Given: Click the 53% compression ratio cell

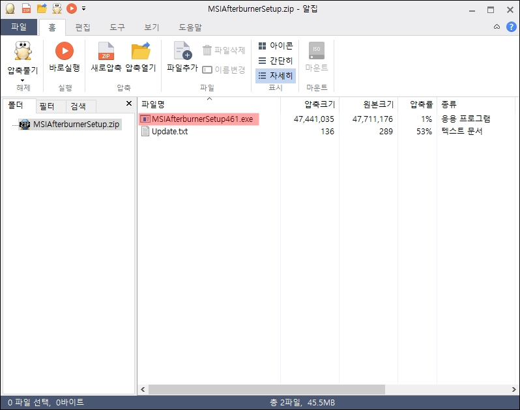Looking at the screenshot, I should (424, 132).
